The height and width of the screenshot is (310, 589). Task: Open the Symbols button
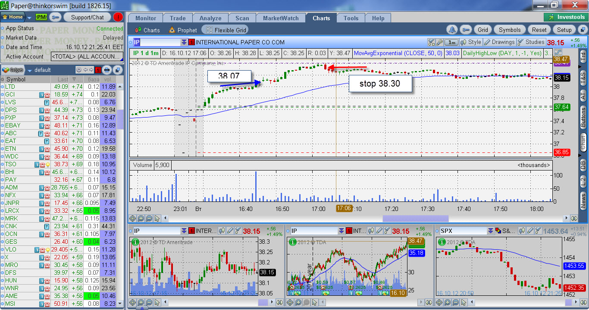(x=510, y=30)
